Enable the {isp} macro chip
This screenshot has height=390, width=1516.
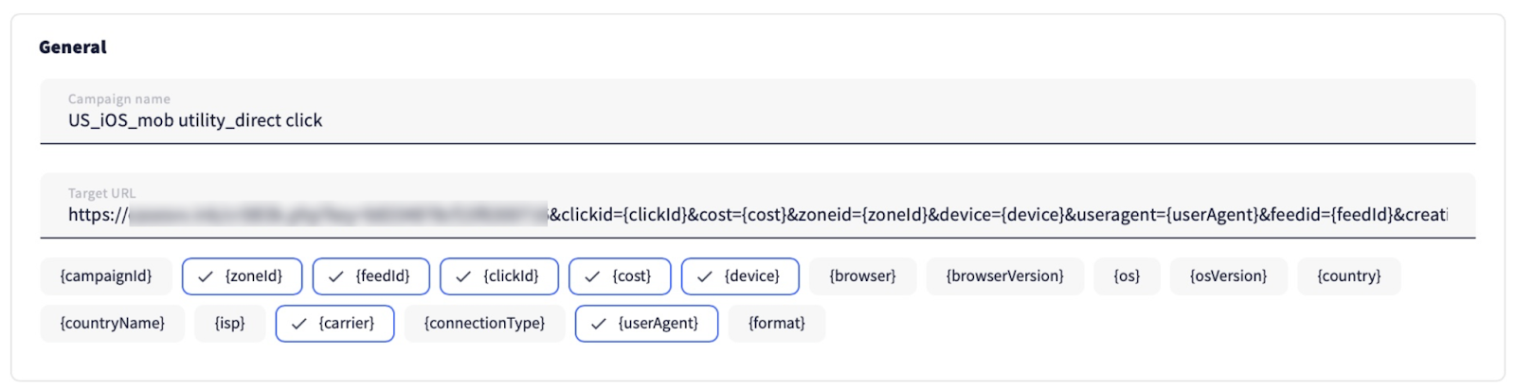point(229,324)
